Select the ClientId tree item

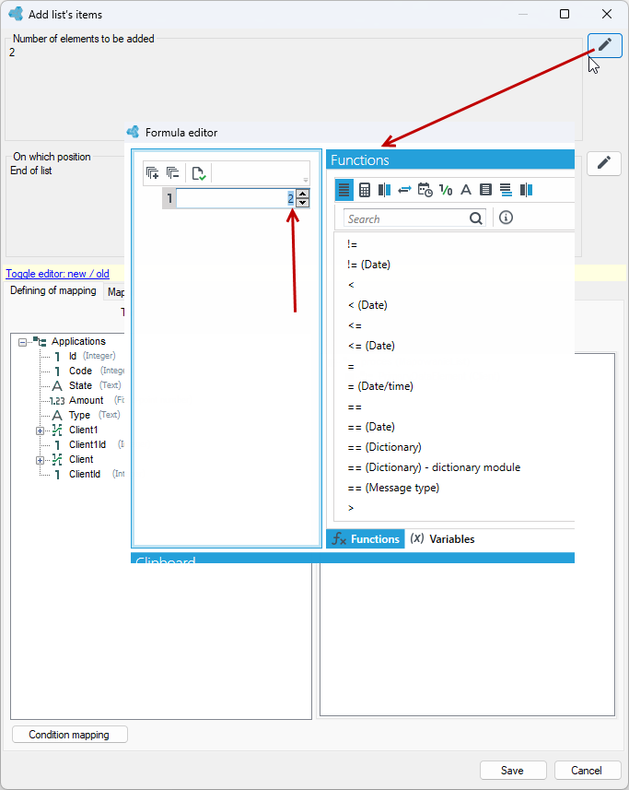pyautogui.click(x=85, y=474)
